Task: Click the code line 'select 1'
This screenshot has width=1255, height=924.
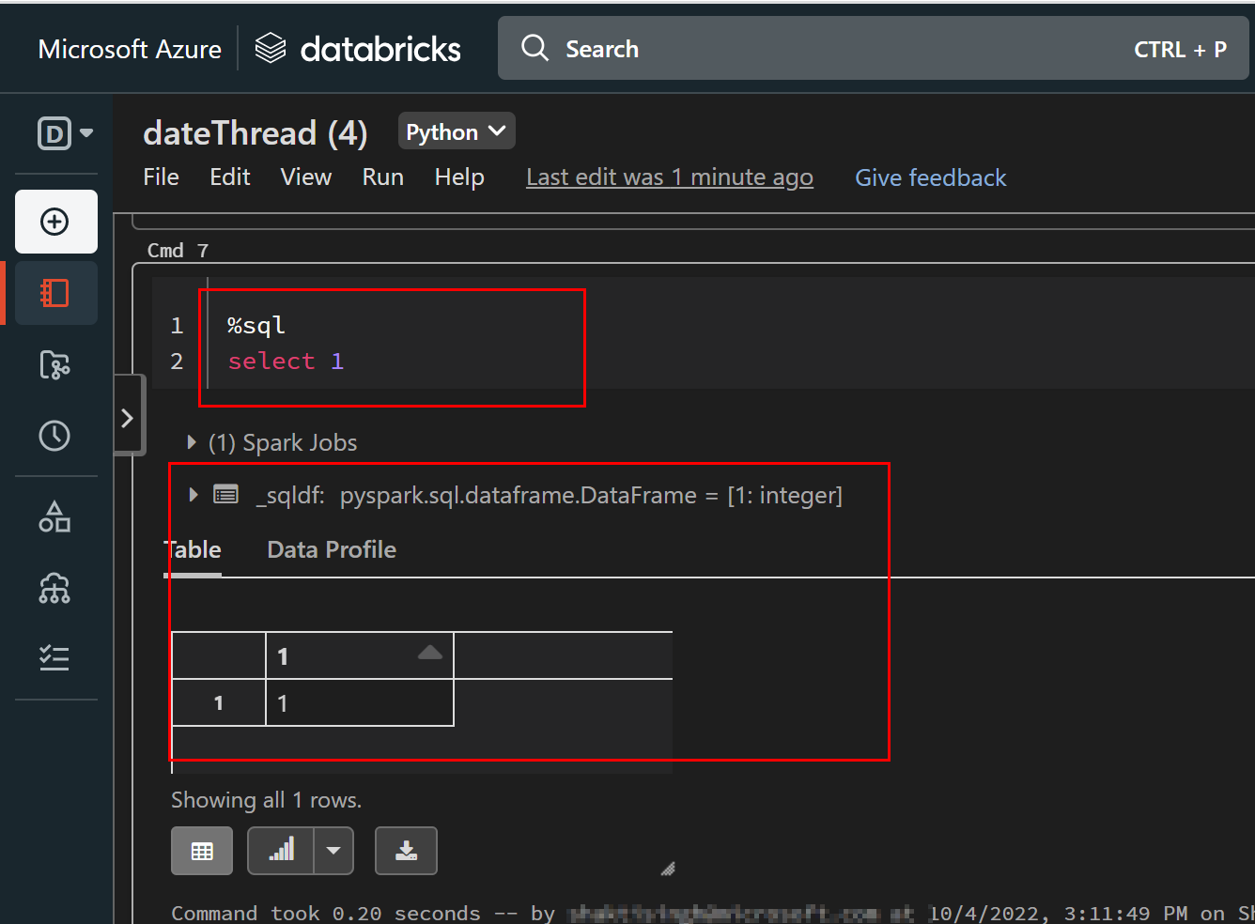Action: (286, 362)
